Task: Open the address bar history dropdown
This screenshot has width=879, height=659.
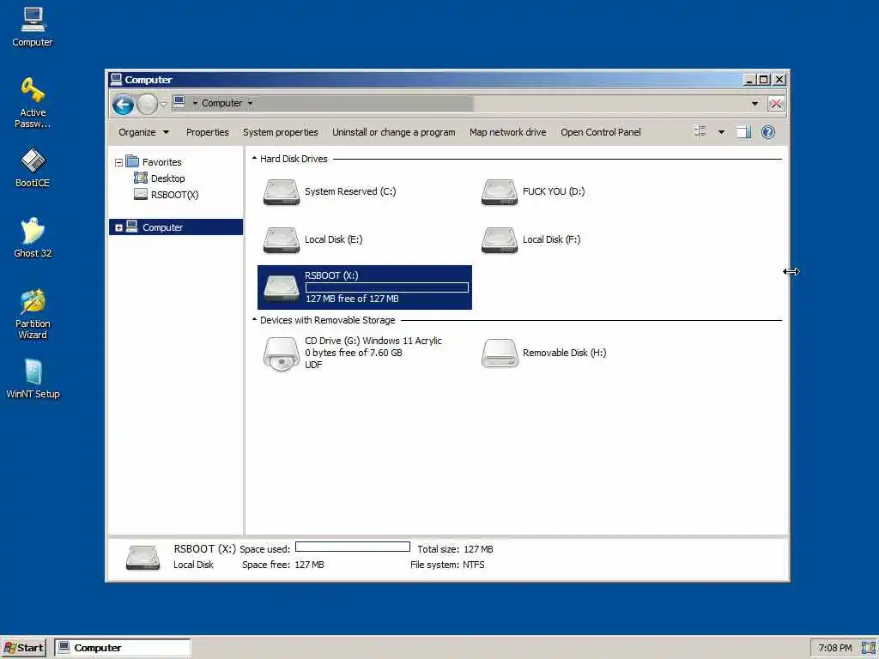Action: click(x=755, y=104)
